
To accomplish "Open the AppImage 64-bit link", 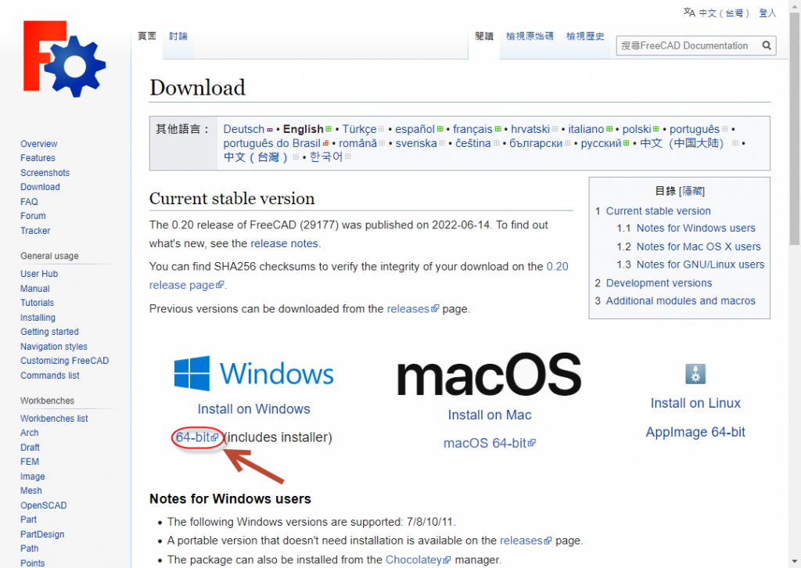I will [x=695, y=432].
